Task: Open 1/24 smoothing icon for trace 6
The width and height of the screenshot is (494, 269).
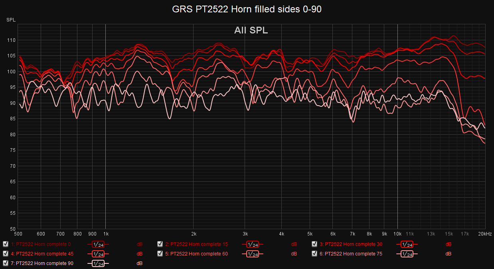Action: 407,254
